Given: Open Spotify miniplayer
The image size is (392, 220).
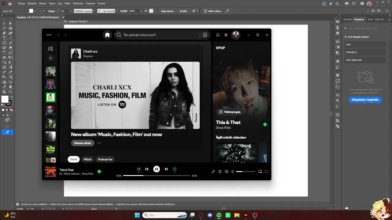Looking at the screenshot, I should 260,172.
